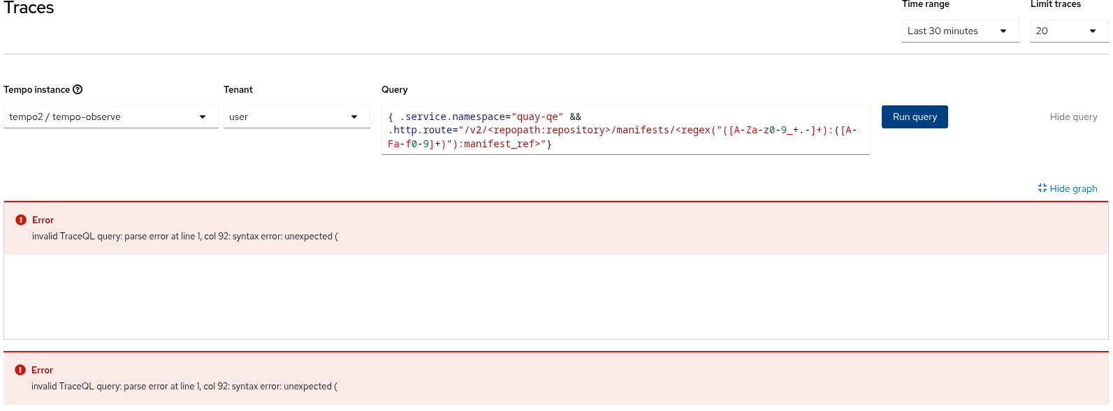Click the Traces page heading

(x=29, y=8)
